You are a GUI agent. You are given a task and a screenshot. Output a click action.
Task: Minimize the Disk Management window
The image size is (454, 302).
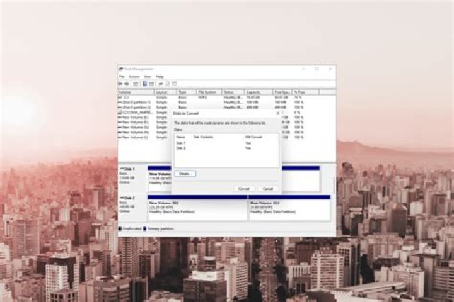coord(304,69)
